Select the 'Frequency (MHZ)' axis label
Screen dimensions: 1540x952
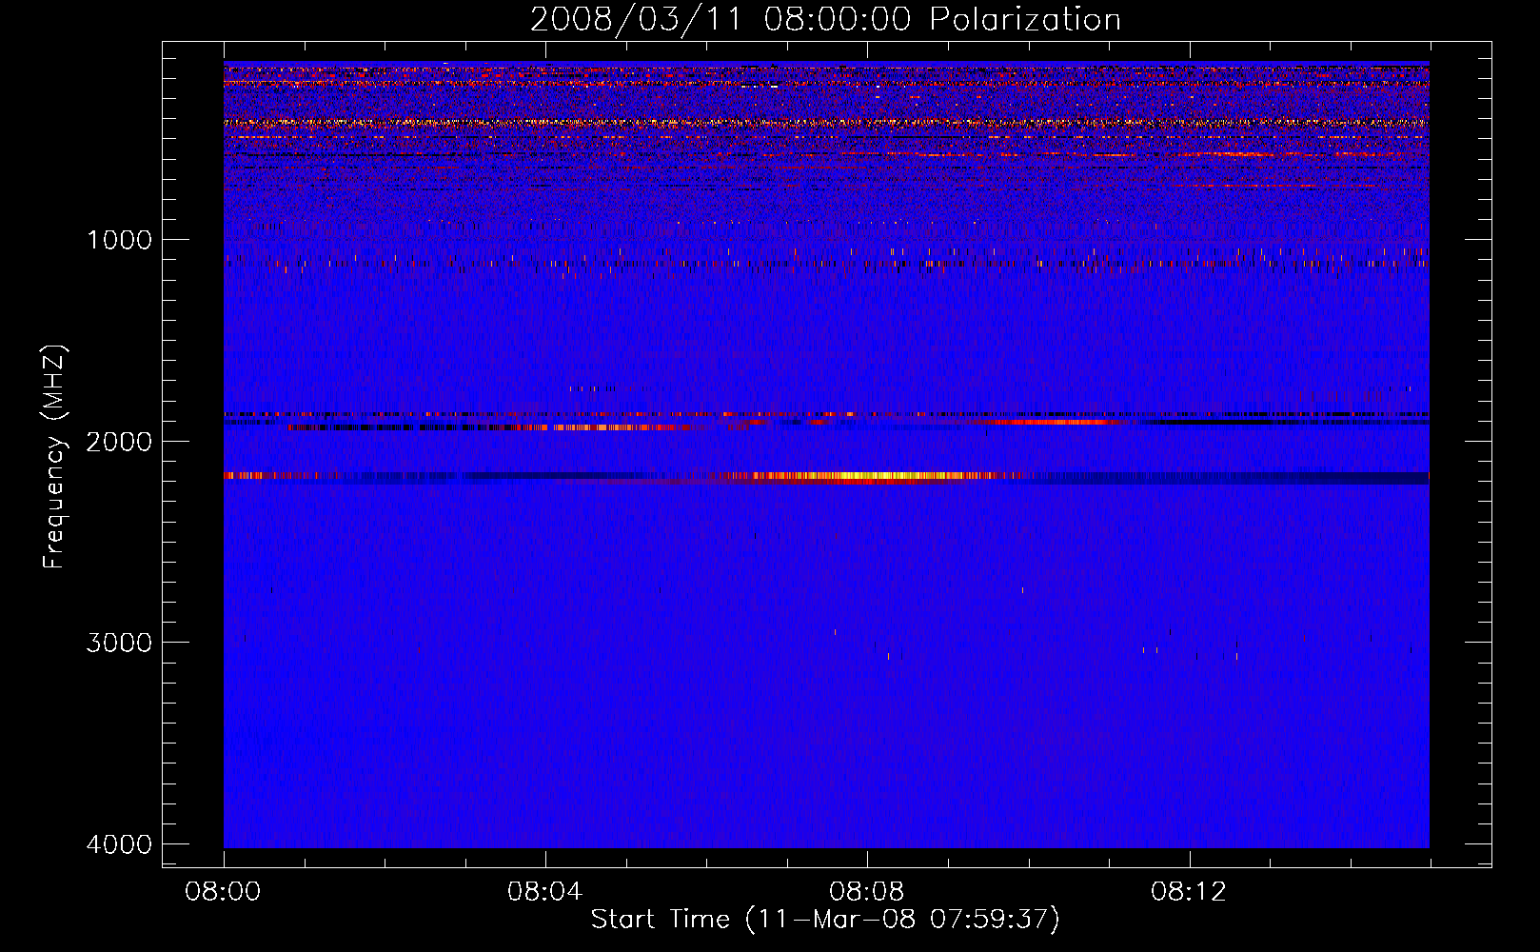pyautogui.click(x=55, y=457)
